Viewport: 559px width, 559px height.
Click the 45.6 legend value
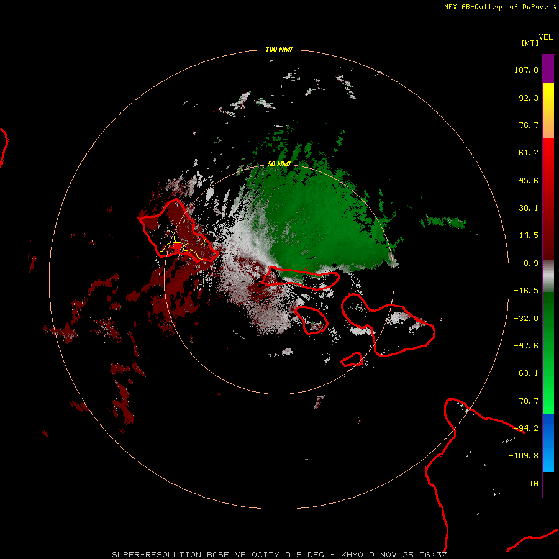(x=529, y=180)
